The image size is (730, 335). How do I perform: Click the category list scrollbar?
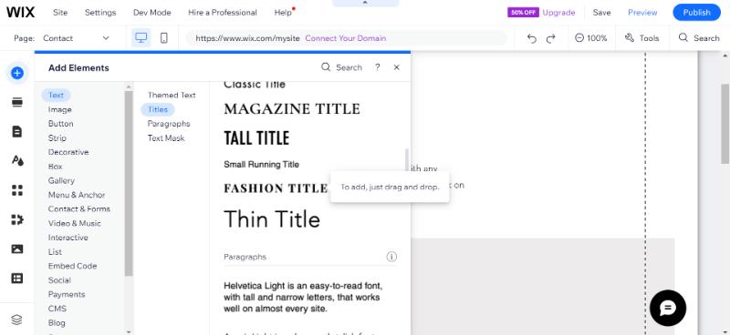pos(129,184)
